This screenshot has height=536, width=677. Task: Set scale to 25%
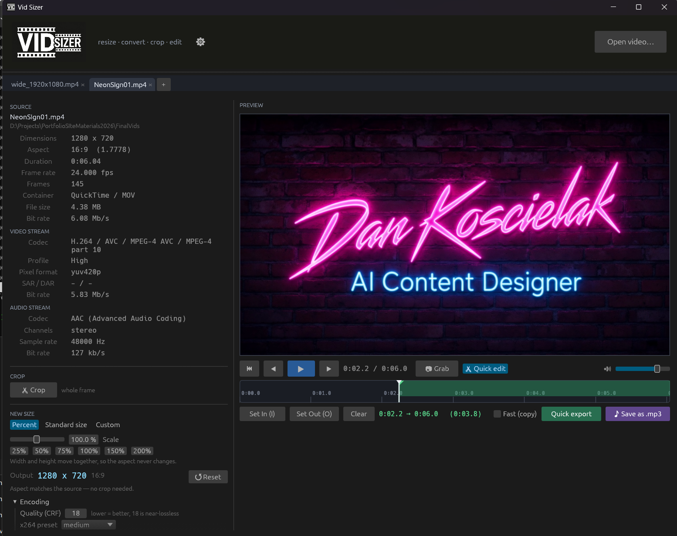(19, 451)
